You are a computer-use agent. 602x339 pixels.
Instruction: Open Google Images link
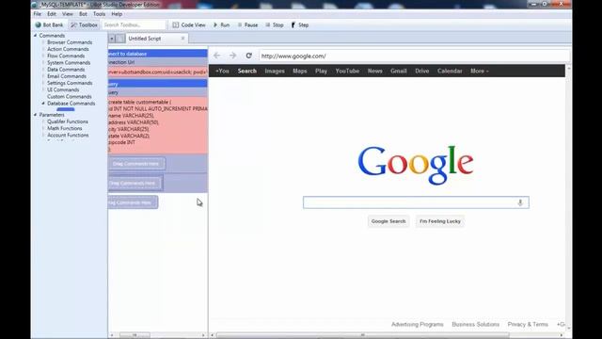[x=275, y=72]
